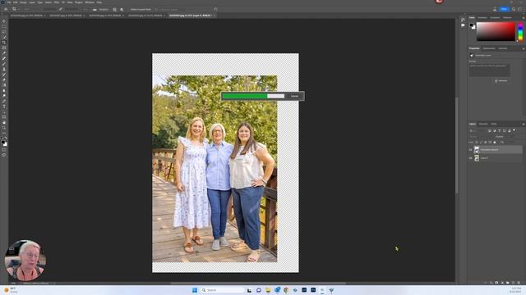Open the File menu
The image size is (526, 295).
[9, 2]
